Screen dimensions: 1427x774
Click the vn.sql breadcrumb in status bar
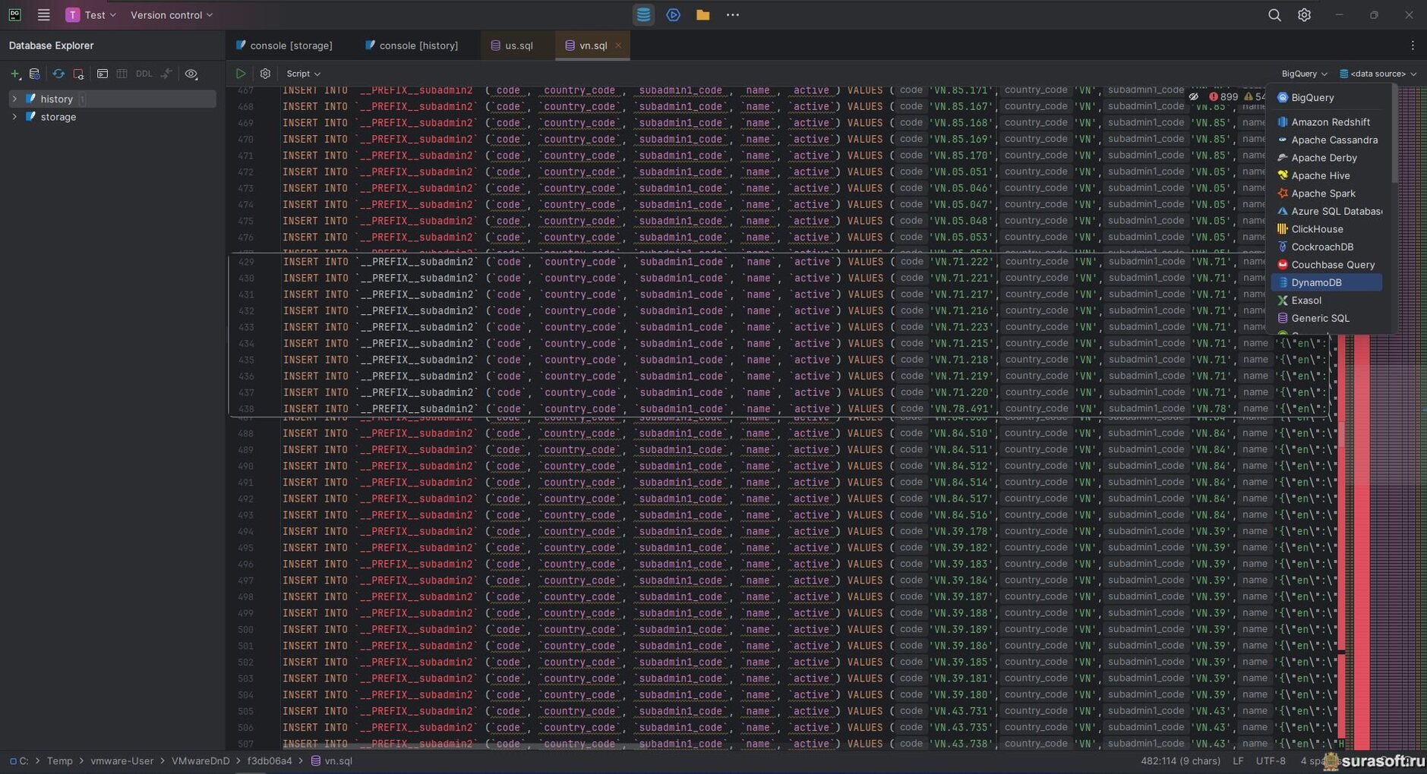pos(338,761)
